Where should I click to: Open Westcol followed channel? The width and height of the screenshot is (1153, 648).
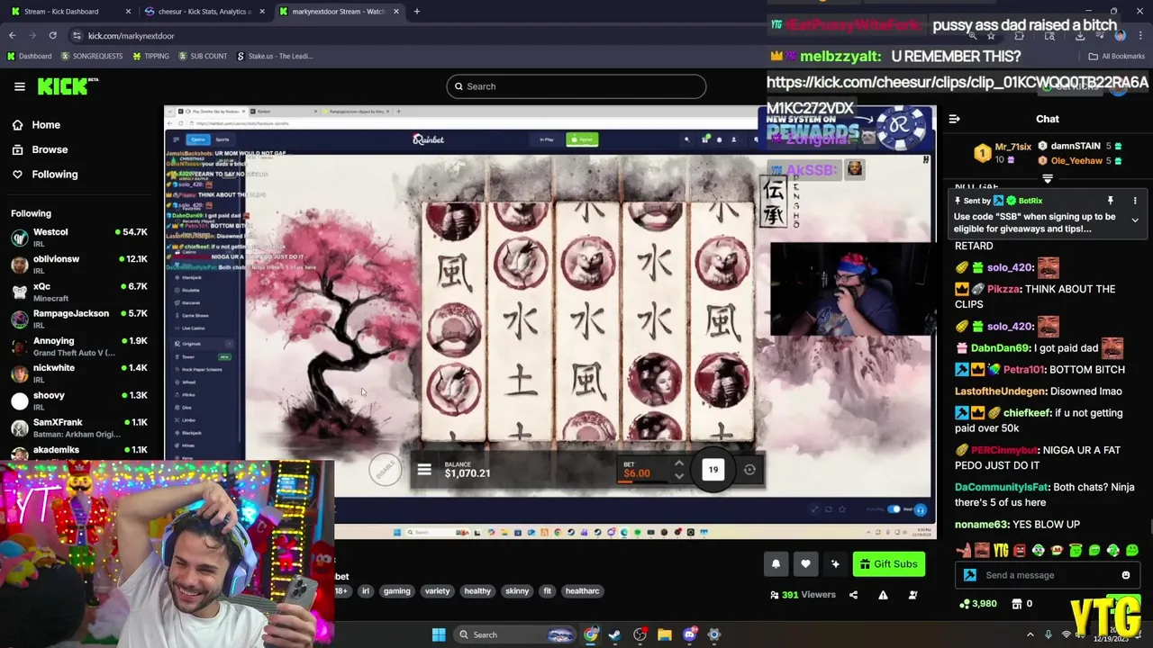tap(79, 237)
